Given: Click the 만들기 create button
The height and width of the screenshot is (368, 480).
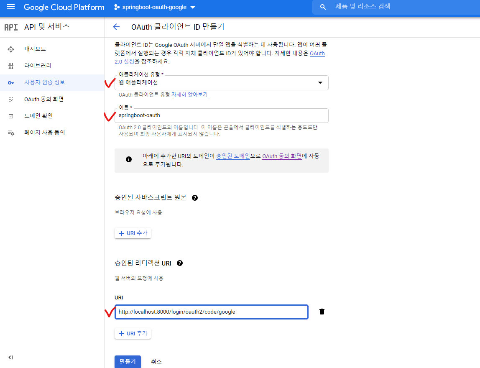Looking at the screenshot, I should tap(128, 362).
